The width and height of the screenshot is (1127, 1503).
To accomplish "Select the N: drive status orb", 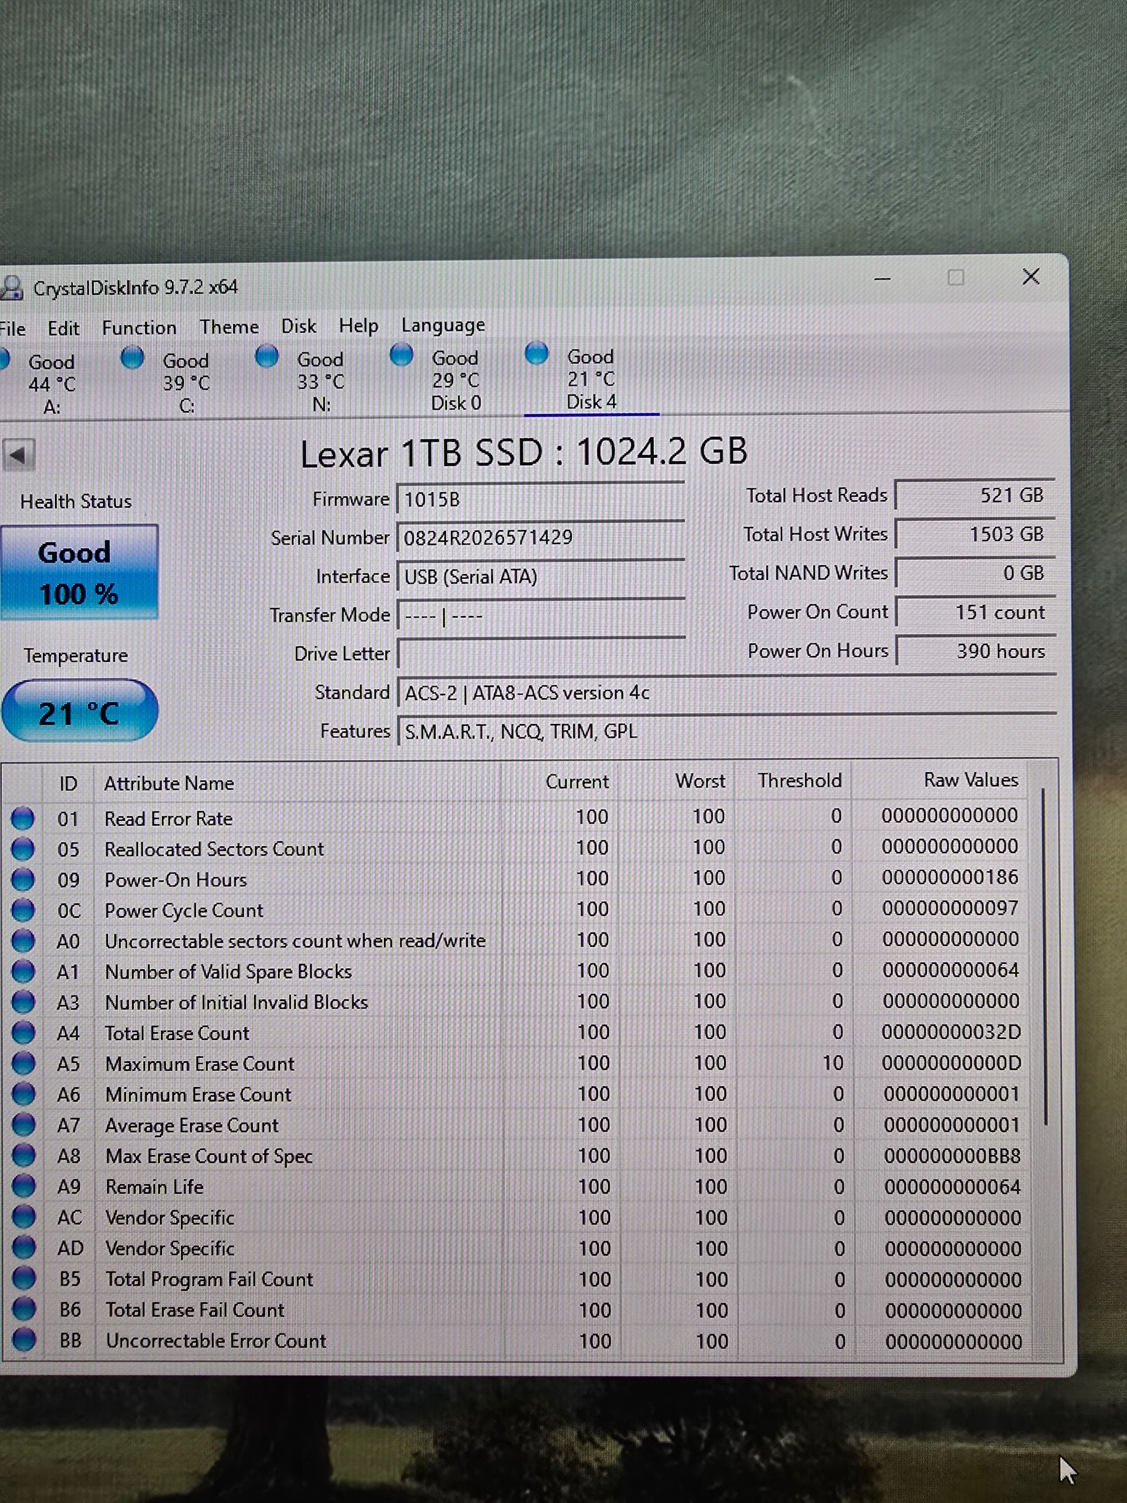I will tap(267, 356).
